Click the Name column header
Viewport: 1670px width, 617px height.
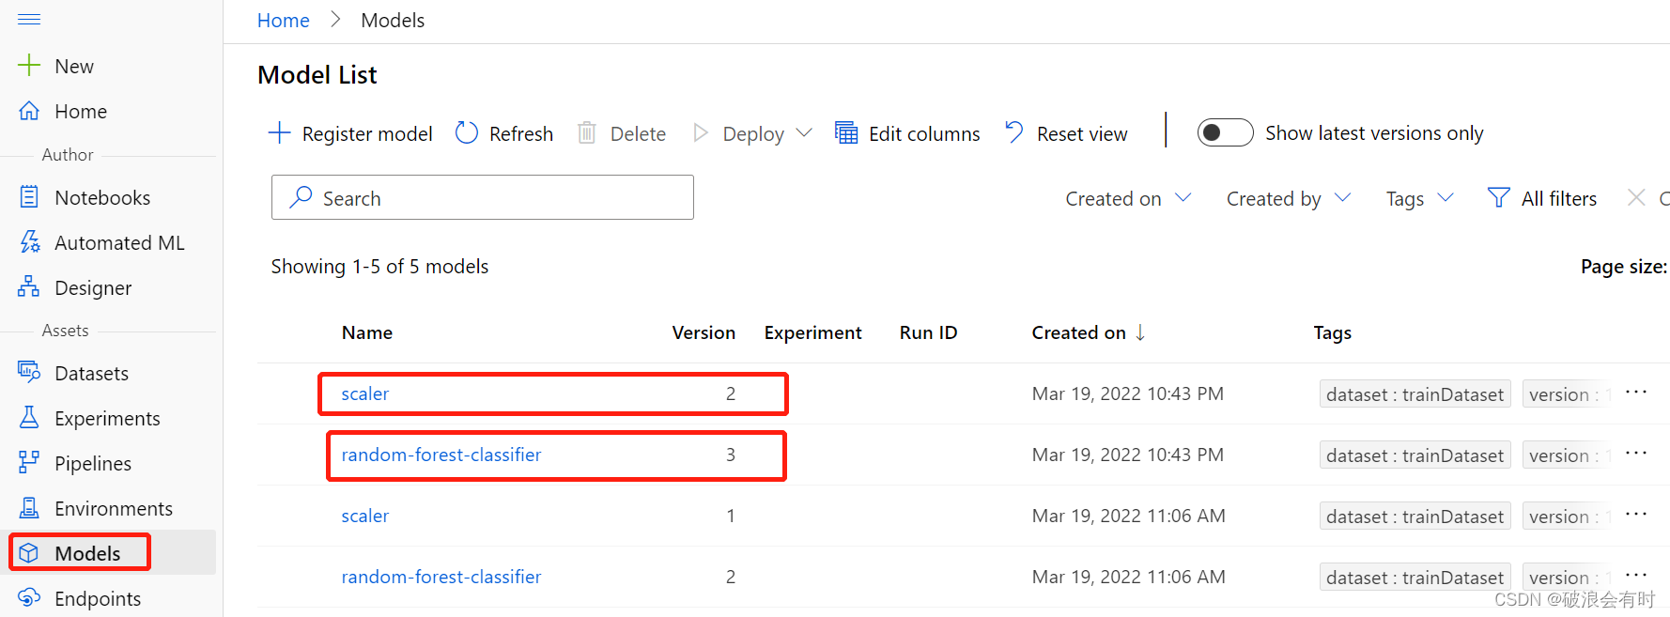(x=367, y=332)
